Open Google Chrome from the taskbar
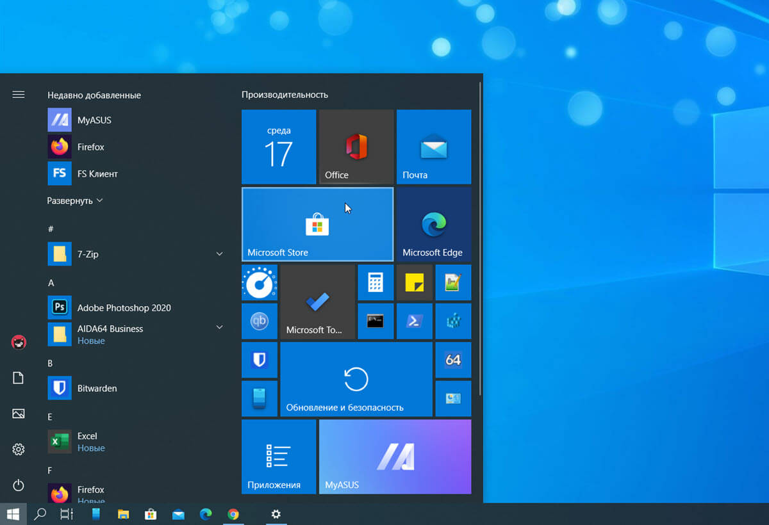The image size is (769, 525). point(233,514)
